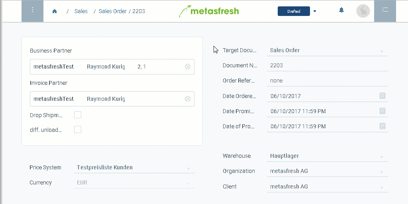Click the Drafted status button
Screen dimensions: 408x204
pyautogui.click(x=294, y=11)
